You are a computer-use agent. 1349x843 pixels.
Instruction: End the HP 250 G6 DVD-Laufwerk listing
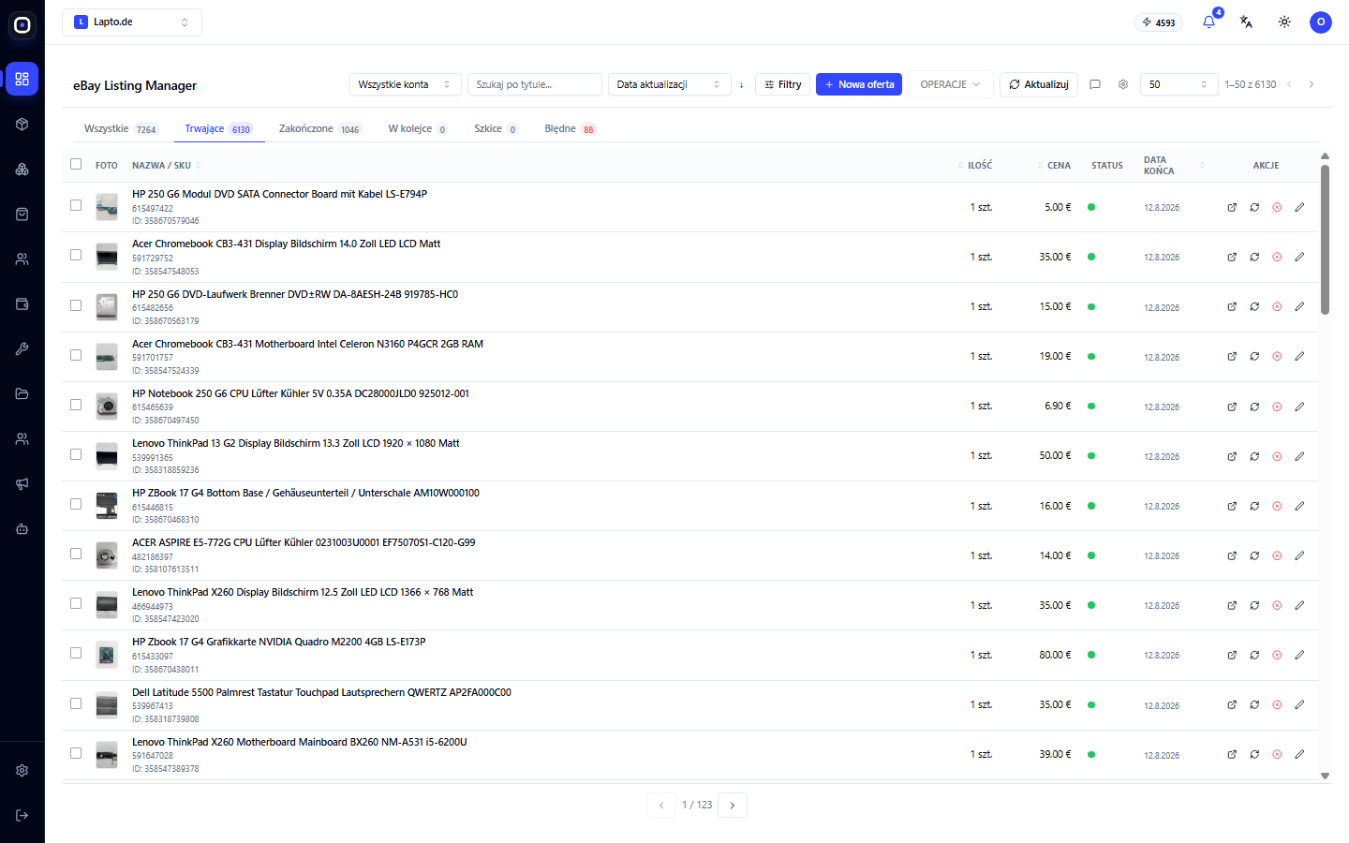[x=1277, y=307]
